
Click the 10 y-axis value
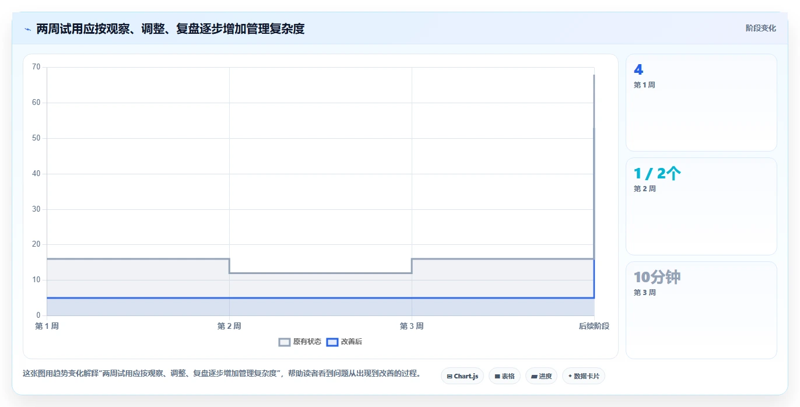click(x=36, y=280)
